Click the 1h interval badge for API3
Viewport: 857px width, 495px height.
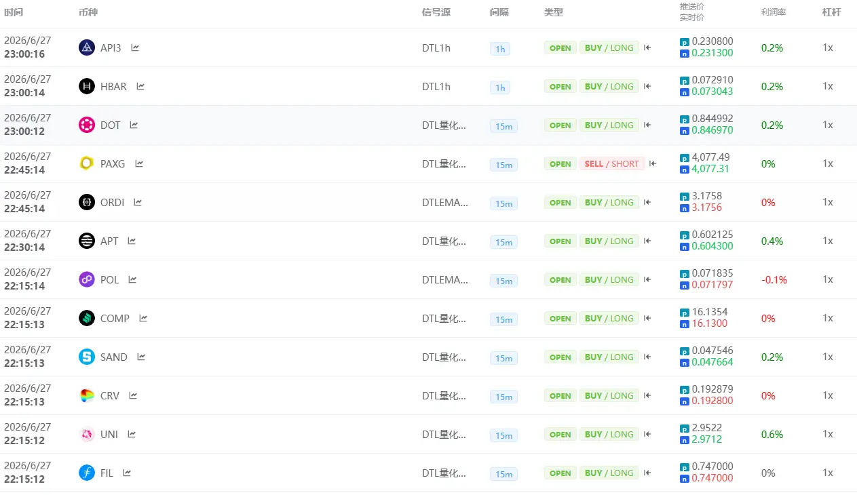coord(500,49)
